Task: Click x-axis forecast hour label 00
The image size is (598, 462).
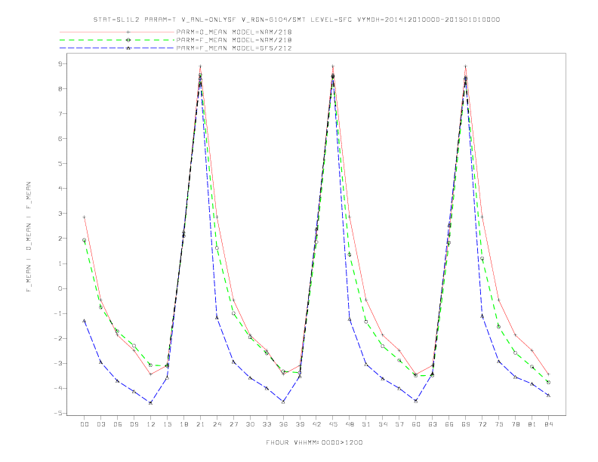Action: 85,424
